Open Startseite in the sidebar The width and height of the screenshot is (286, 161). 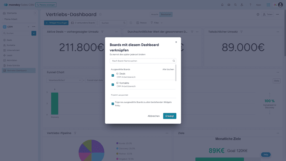pos(10,13)
